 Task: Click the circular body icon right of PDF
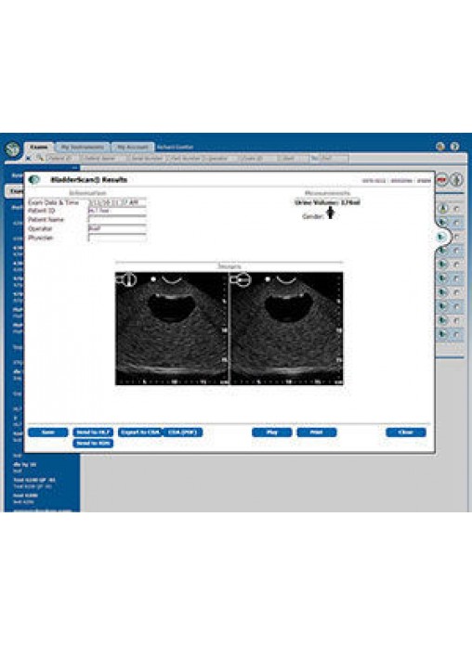(456, 180)
